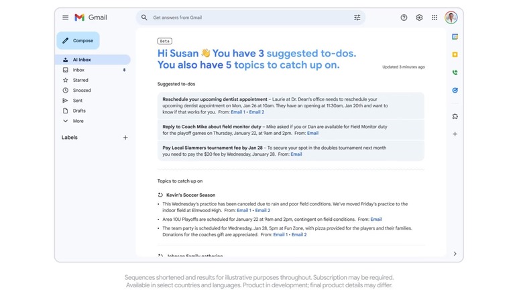The width and height of the screenshot is (523, 294).
Task: Create new label with plus icon
Action: [125, 138]
